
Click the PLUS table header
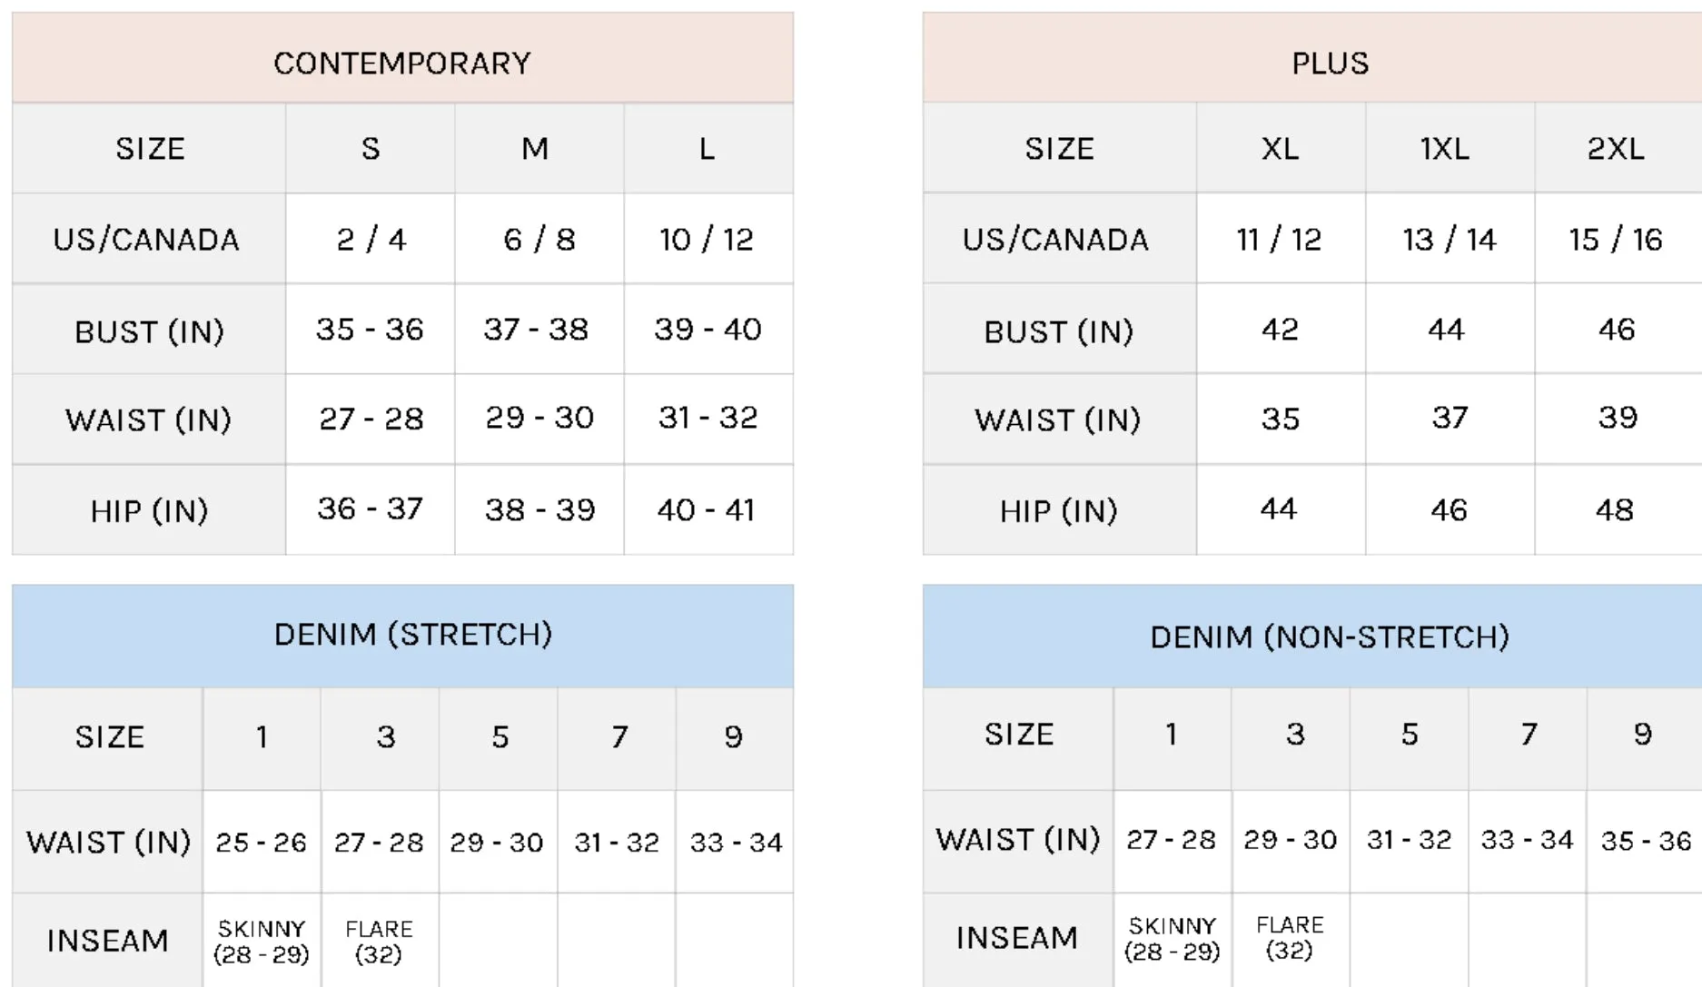pos(1312,58)
